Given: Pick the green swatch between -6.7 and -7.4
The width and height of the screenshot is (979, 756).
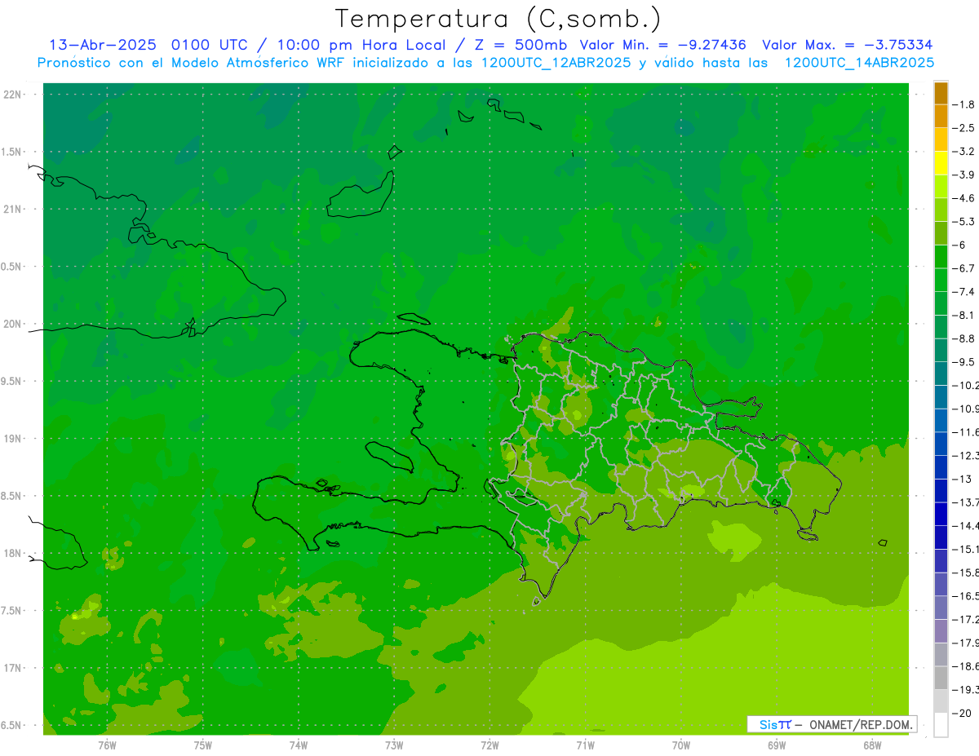Looking at the screenshot, I should 941,280.
